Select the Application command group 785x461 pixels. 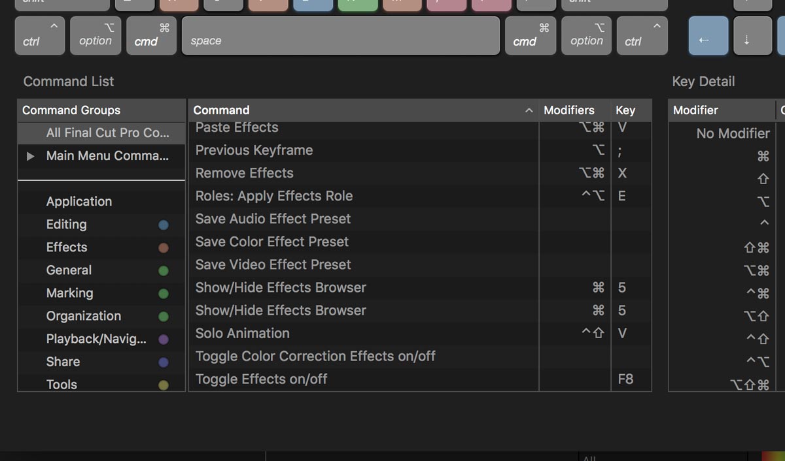101,201
